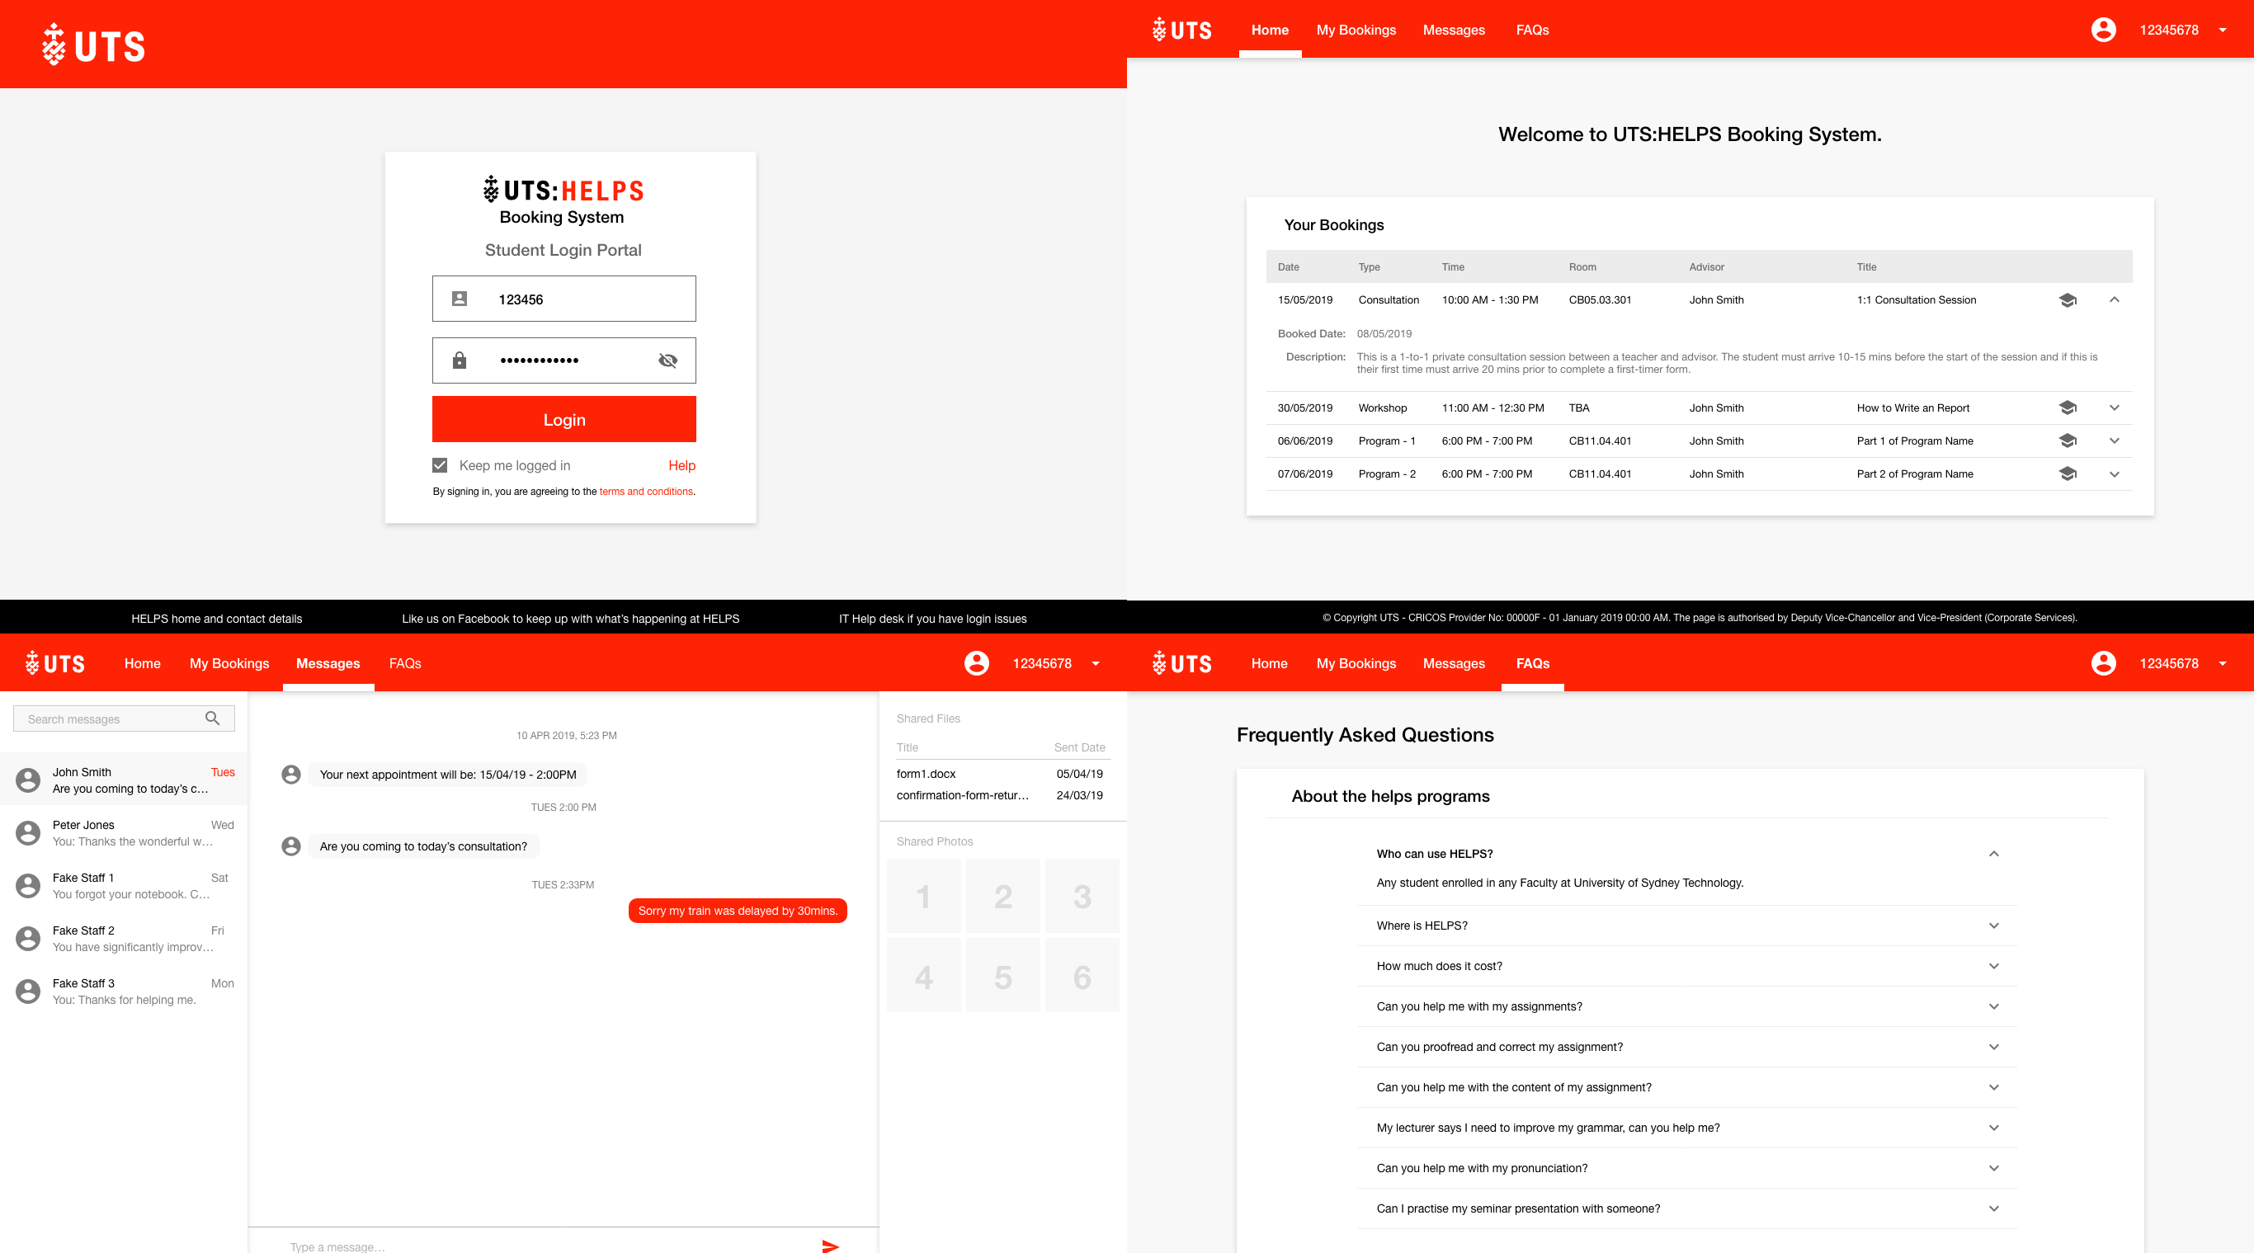
Task: Open shared file confirmation-form-retur…
Action: (963, 795)
